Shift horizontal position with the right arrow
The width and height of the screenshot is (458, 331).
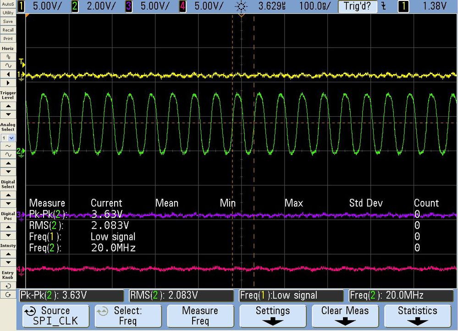click(x=8, y=83)
